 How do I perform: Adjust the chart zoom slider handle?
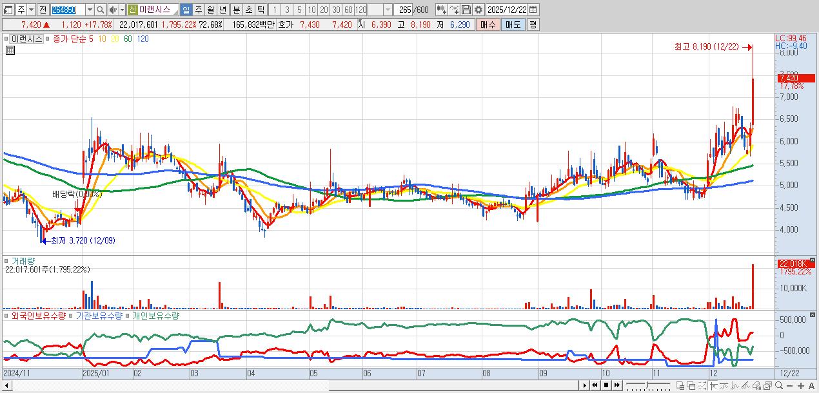pos(647,385)
